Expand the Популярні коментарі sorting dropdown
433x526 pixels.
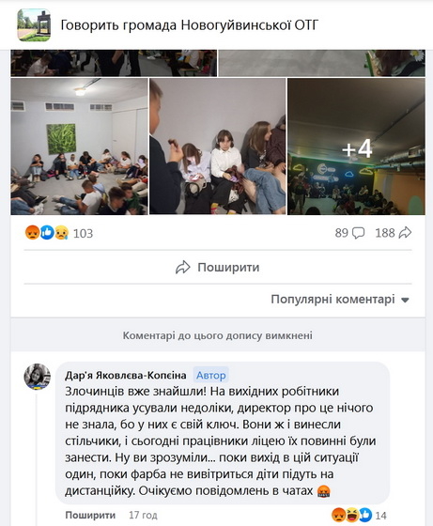coord(340,300)
